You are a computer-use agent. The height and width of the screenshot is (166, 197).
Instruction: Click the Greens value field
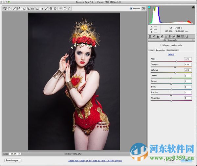pos(188,76)
